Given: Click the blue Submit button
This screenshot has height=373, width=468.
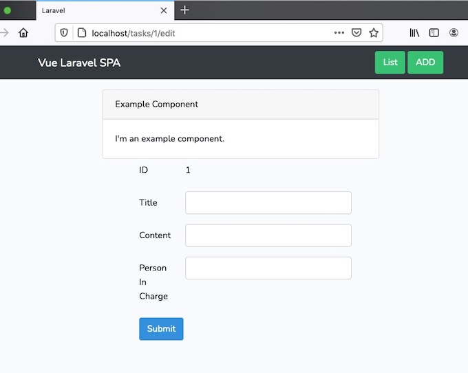Looking at the screenshot, I should [x=161, y=329].
